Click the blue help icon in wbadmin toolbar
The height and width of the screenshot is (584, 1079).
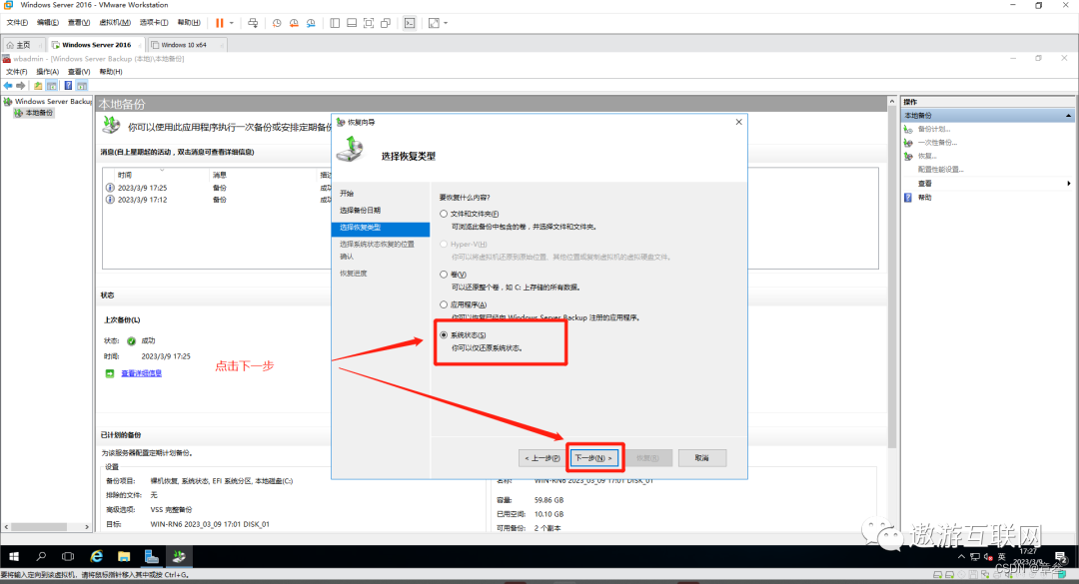68,85
